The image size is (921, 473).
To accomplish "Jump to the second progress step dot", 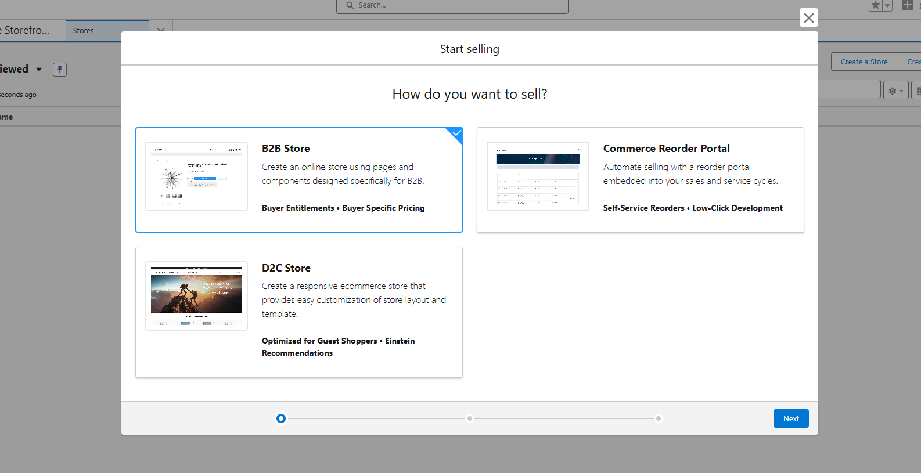I will (470, 418).
